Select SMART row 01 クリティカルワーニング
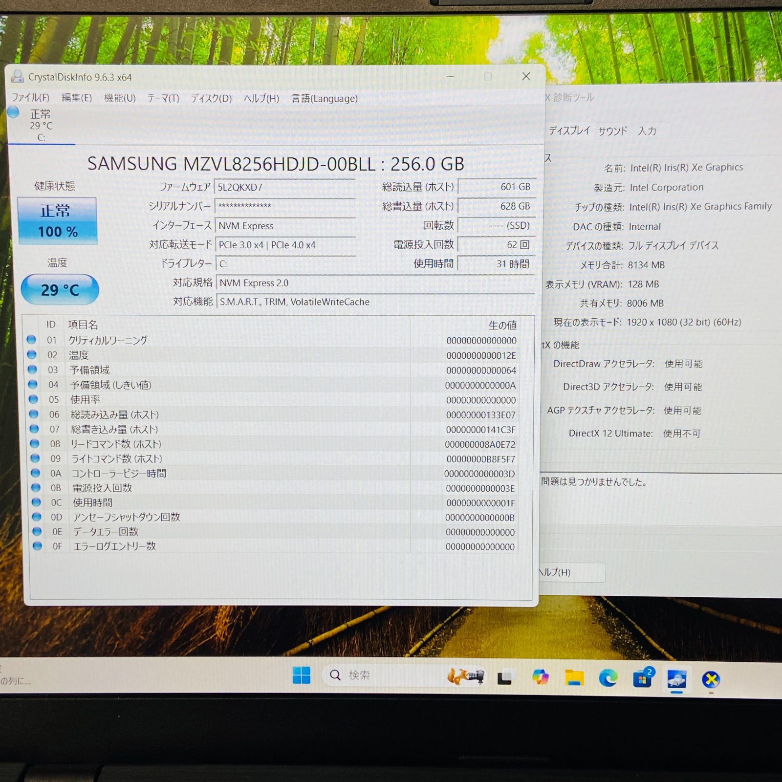This screenshot has width=782, height=782. (x=271, y=340)
